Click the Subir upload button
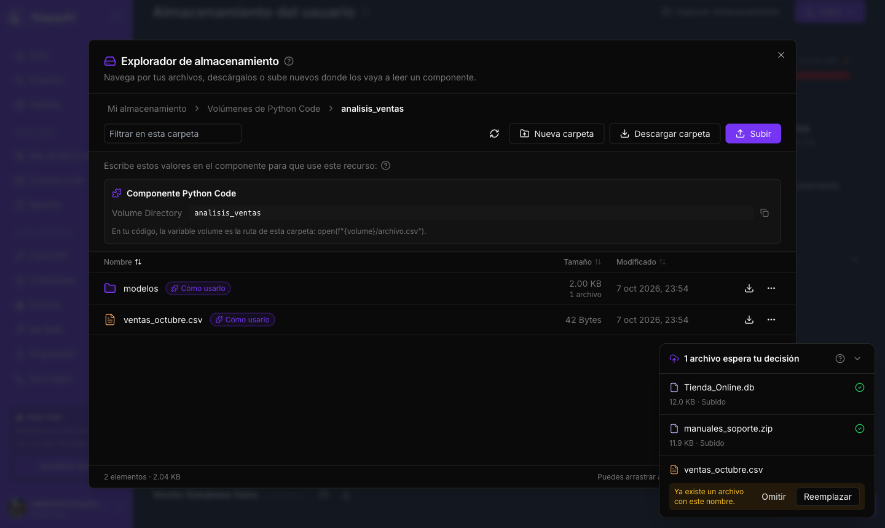This screenshot has width=885, height=528. (753, 134)
